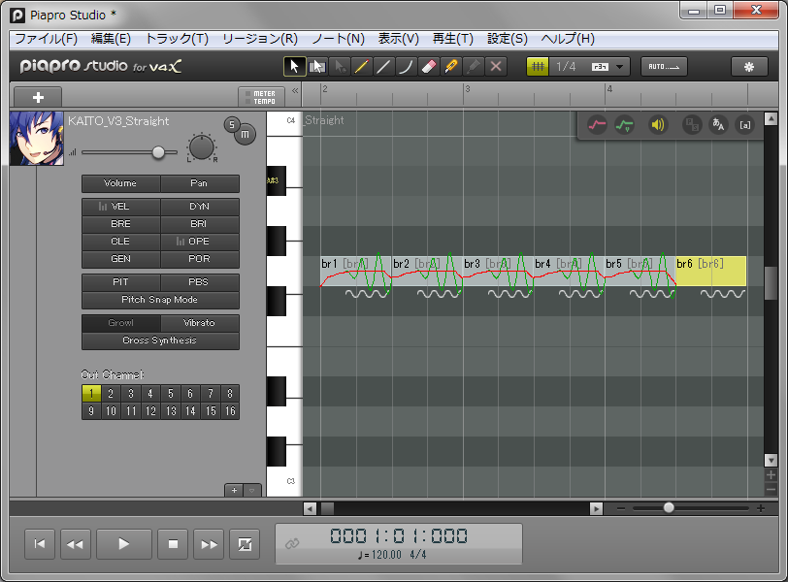Toggle the triplet quantize indicator
Viewport: 788px width, 582px height.
click(x=600, y=67)
